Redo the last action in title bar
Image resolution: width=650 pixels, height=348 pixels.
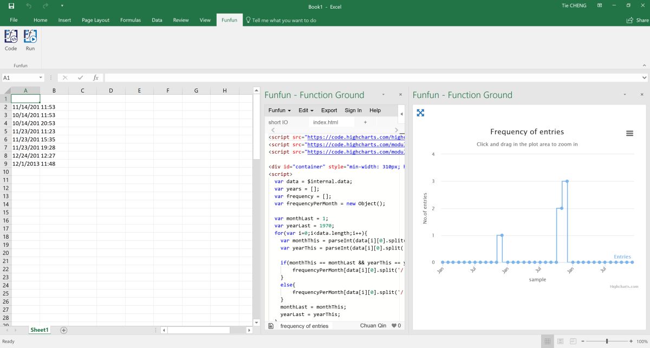[x=45, y=5]
